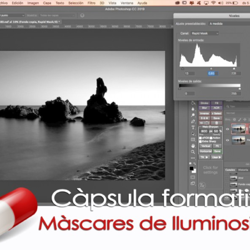The image size is (250, 250).
Task: Expand the User actions menu button
Action: 217,157
